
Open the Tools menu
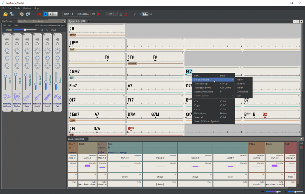17,8
